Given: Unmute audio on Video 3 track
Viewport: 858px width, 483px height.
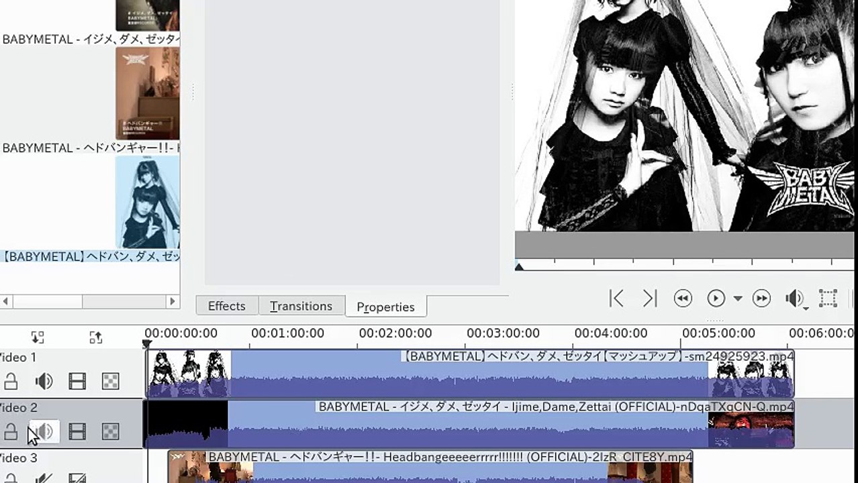Looking at the screenshot, I should (44, 478).
